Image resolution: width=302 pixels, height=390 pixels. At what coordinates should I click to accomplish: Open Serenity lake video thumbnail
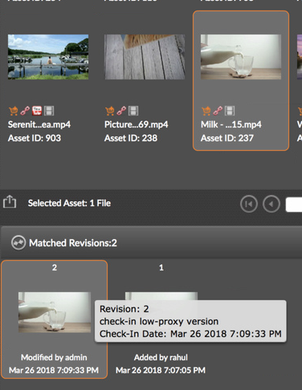pyautogui.click(x=48, y=57)
